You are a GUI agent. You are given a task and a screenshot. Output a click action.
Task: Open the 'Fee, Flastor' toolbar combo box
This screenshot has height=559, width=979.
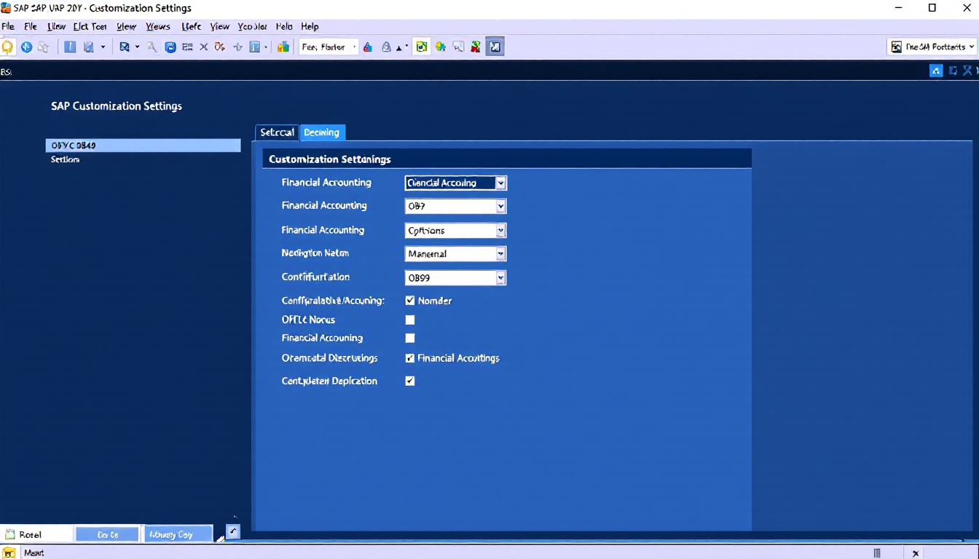(329, 47)
